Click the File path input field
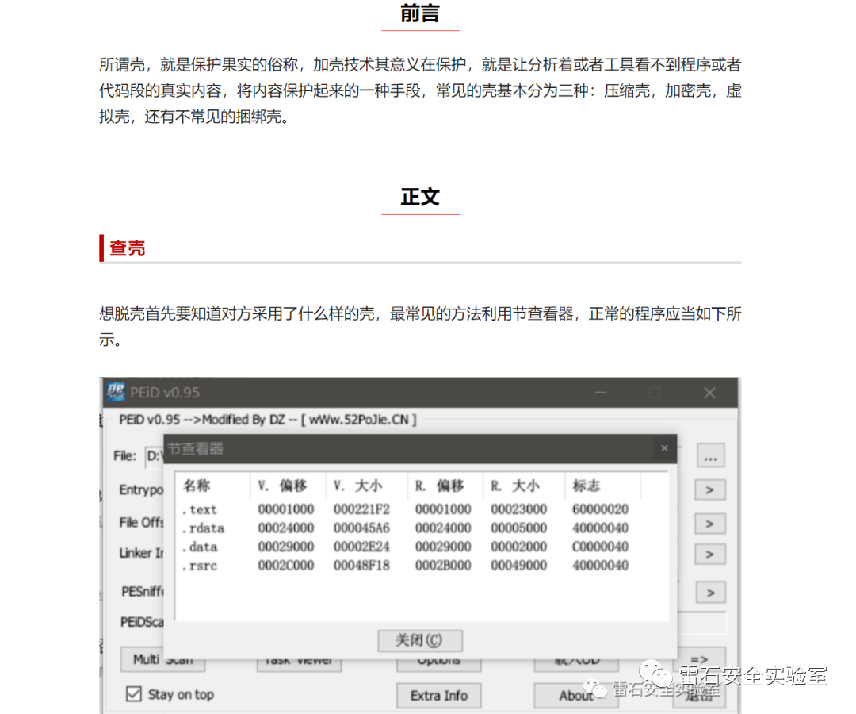Image resolution: width=856 pixels, height=714 pixels. point(155,456)
